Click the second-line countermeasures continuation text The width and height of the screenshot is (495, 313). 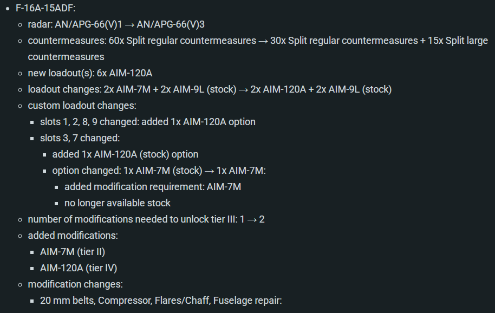(x=66, y=57)
